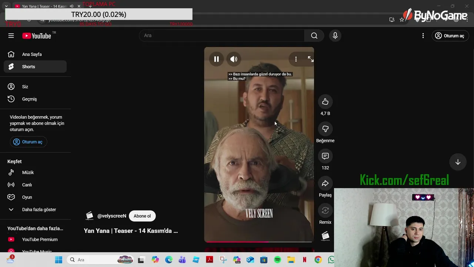The width and height of the screenshot is (474, 267).
Task: Open Müzik under Keşfet
Action: 35,172
